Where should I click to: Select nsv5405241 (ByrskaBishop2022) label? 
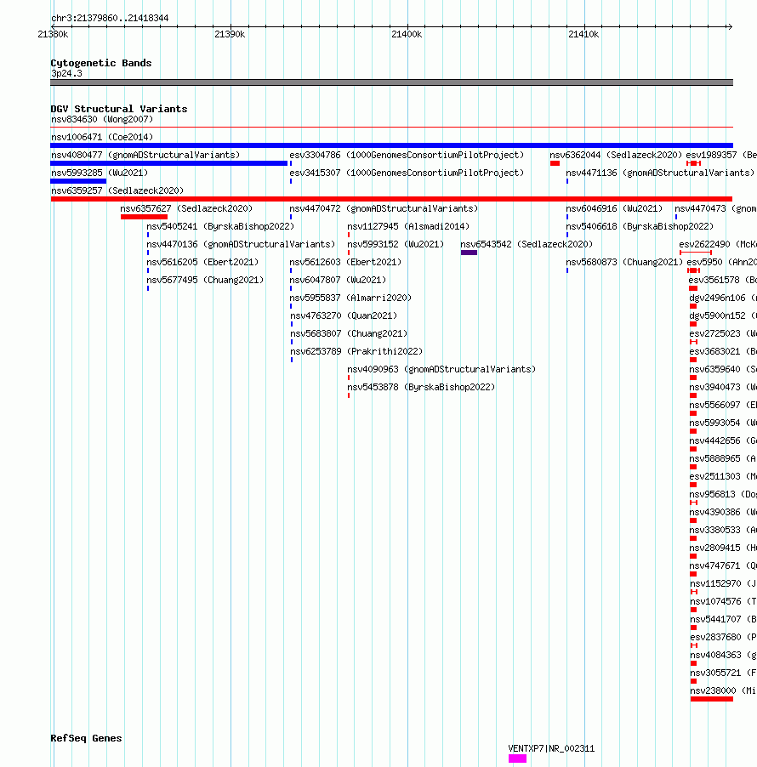pyautogui.click(x=220, y=226)
